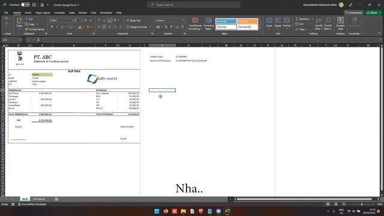Open Find & Select menu
Viewport: 384px width, 216px height.
click(328, 24)
